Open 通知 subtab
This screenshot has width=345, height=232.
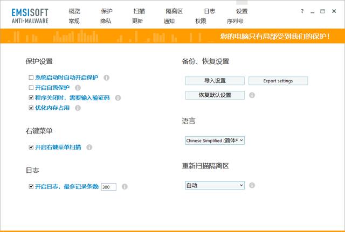pos(169,21)
